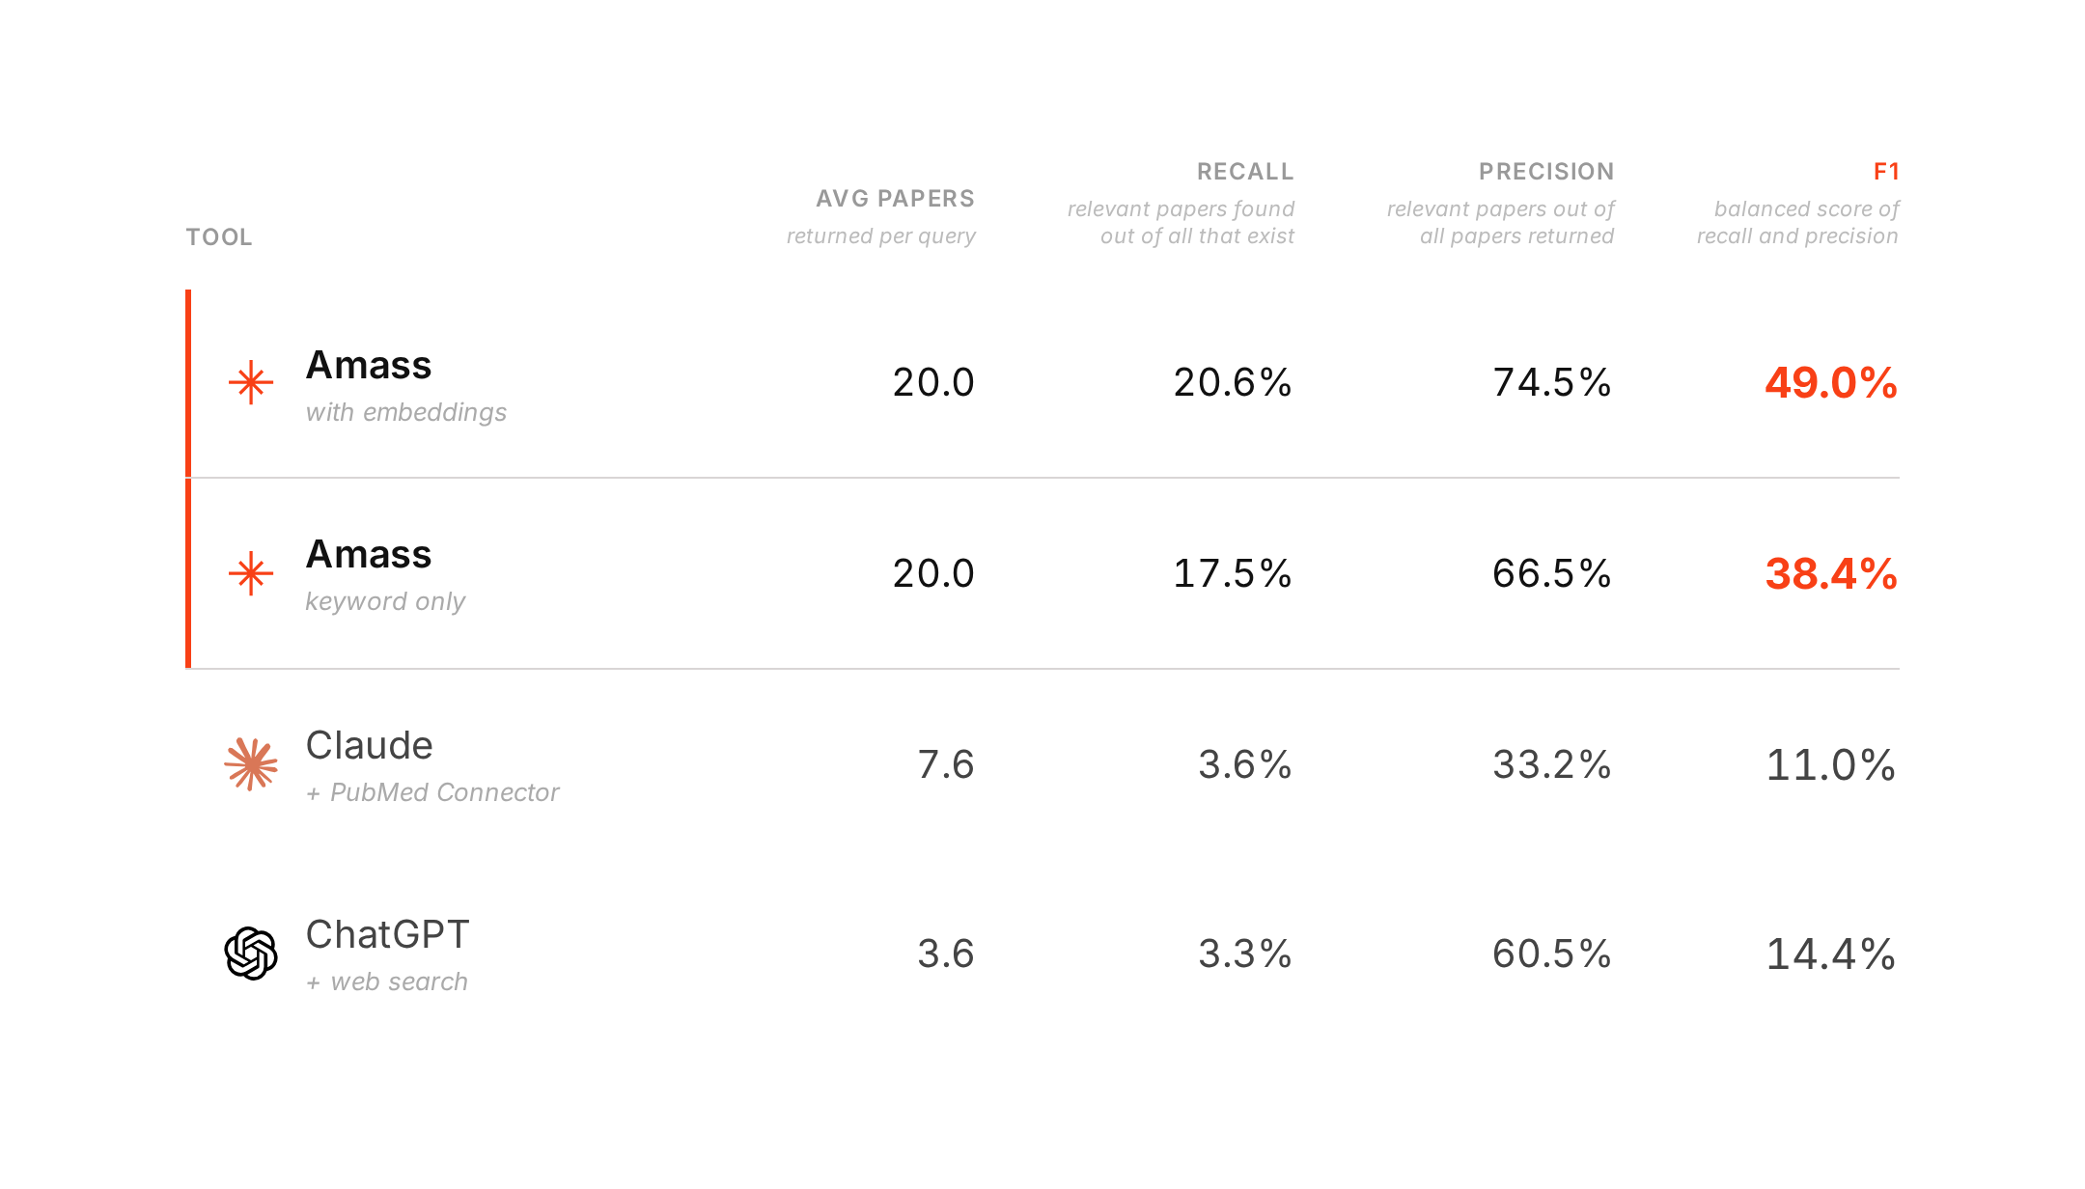The width and height of the screenshot is (2085, 1189).
Task: Click the orange F1 column header
Action: click(x=1886, y=172)
